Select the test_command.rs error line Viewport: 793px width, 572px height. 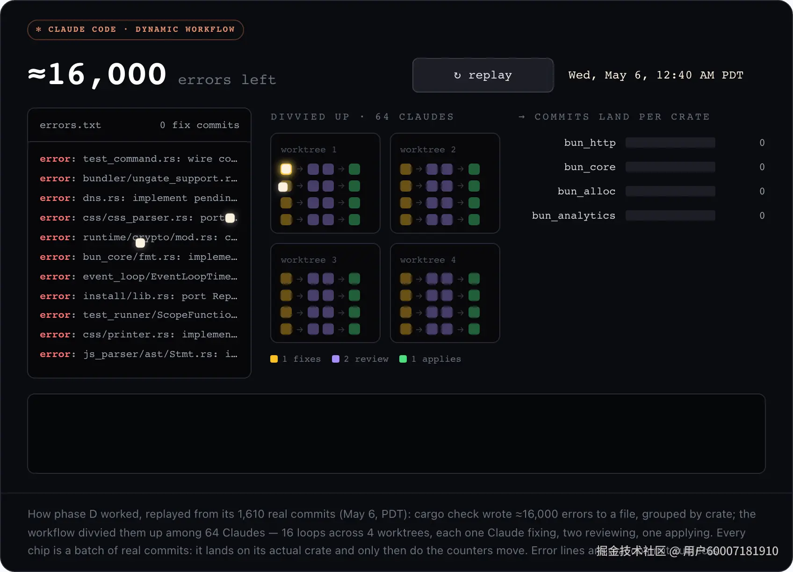[x=139, y=159]
